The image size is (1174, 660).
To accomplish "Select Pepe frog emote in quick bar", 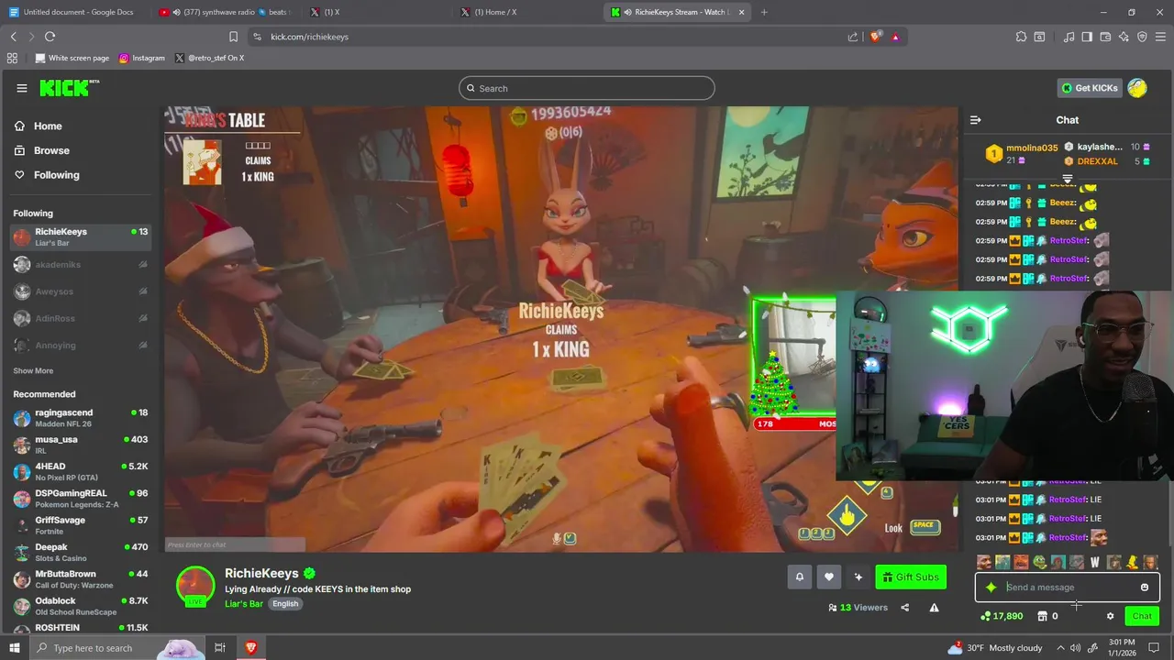I will (1039, 562).
